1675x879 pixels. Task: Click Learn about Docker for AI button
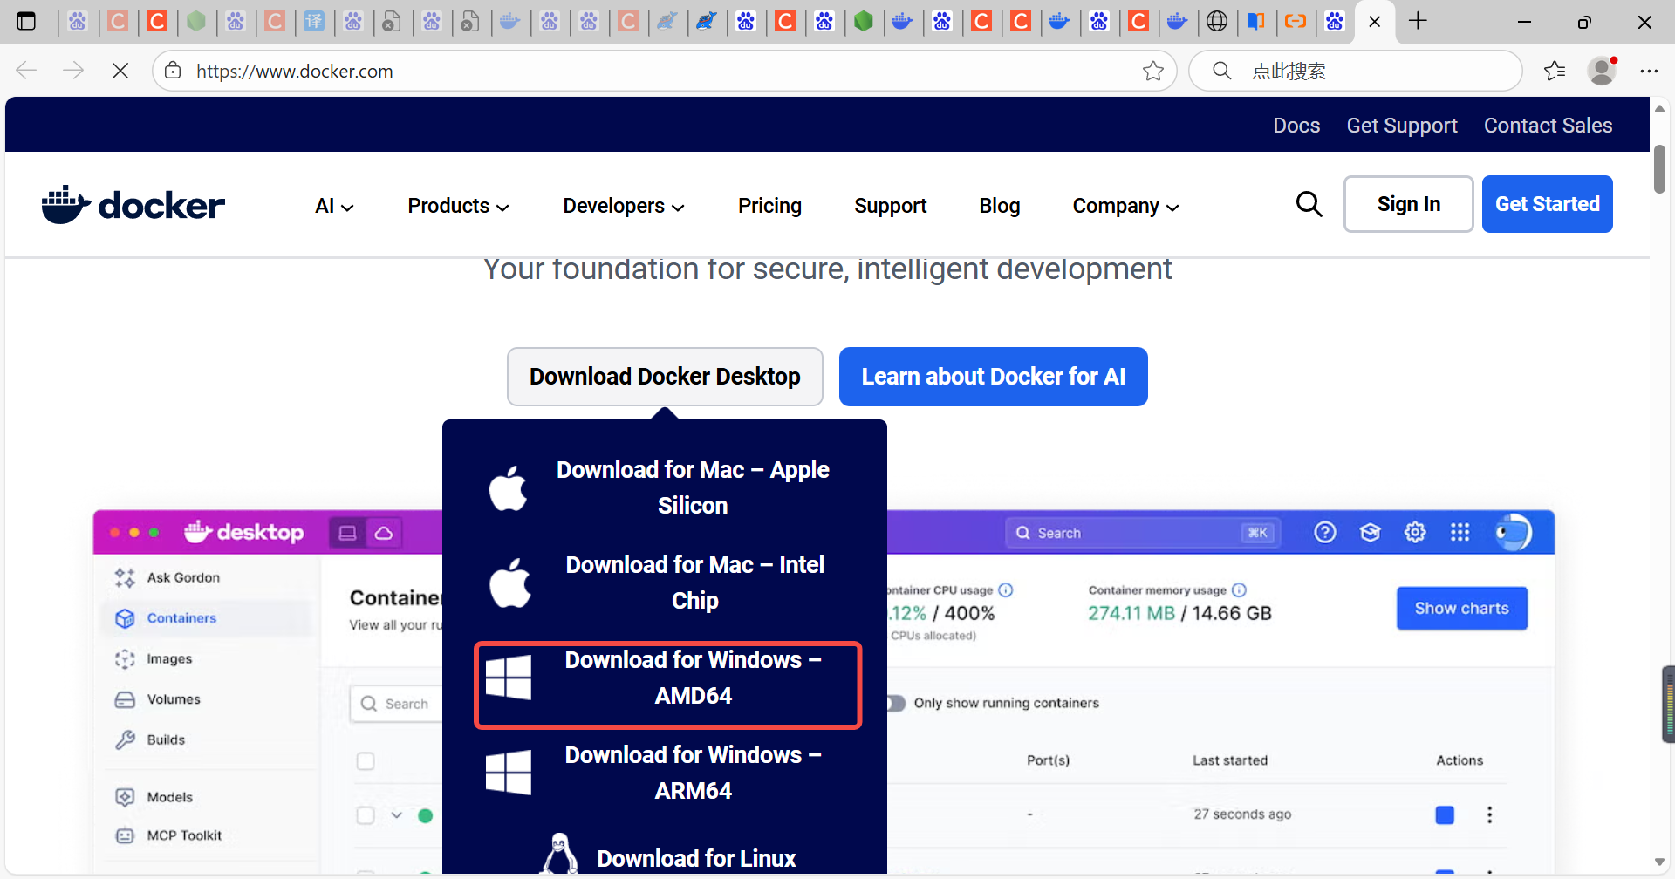pyautogui.click(x=993, y=377)
